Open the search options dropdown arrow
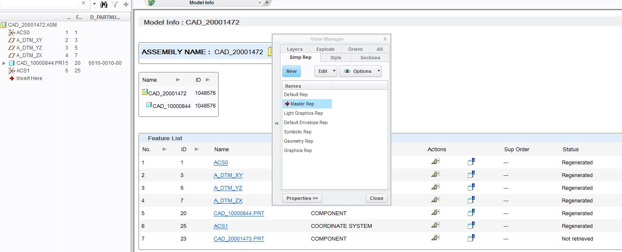This screenshot has height=252, width=622. click(x=94, y=3)
